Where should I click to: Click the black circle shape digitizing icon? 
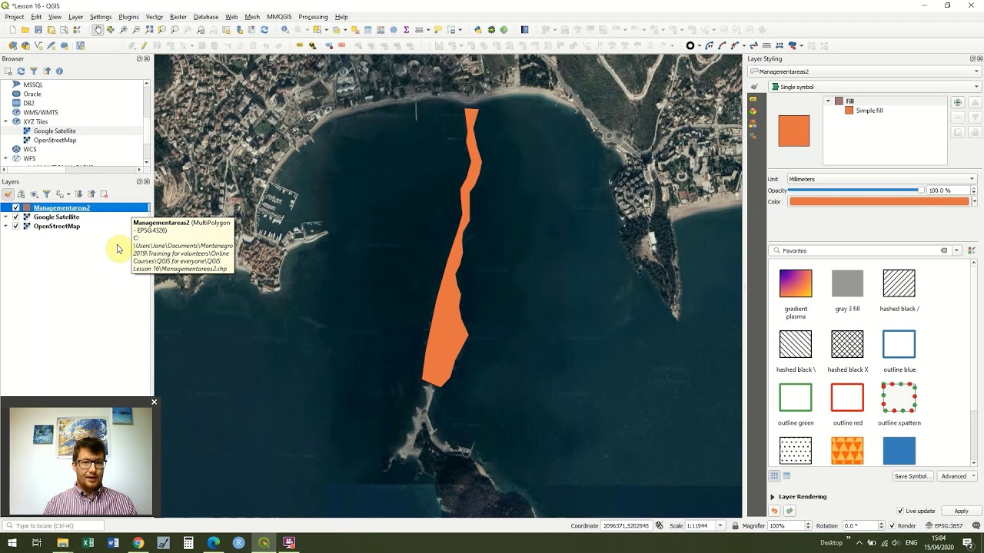[x=690, y=45]
